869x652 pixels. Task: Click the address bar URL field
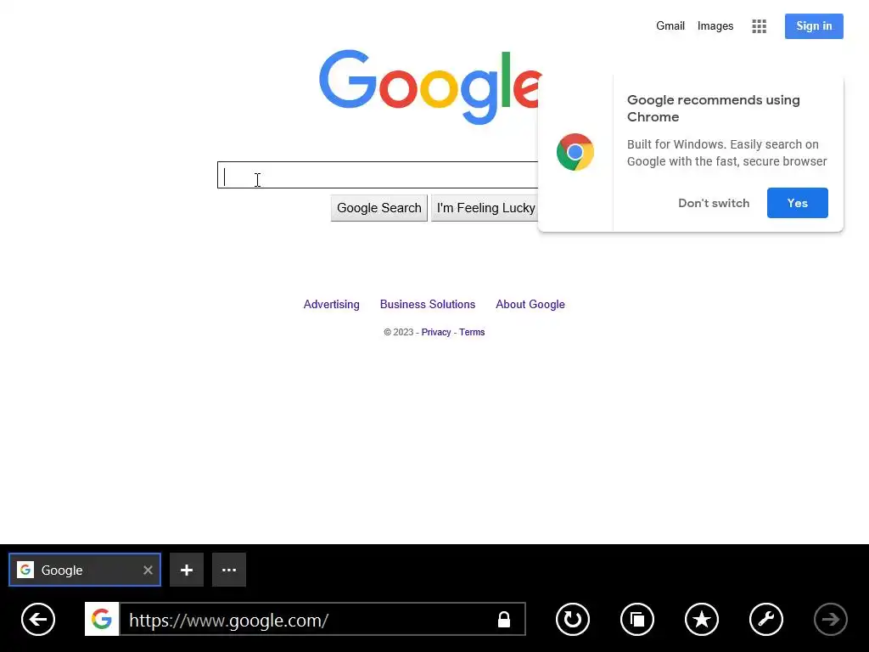(x=307, y=619)
